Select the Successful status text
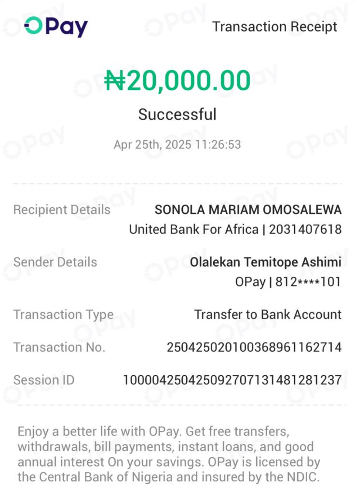 [177, 114]
